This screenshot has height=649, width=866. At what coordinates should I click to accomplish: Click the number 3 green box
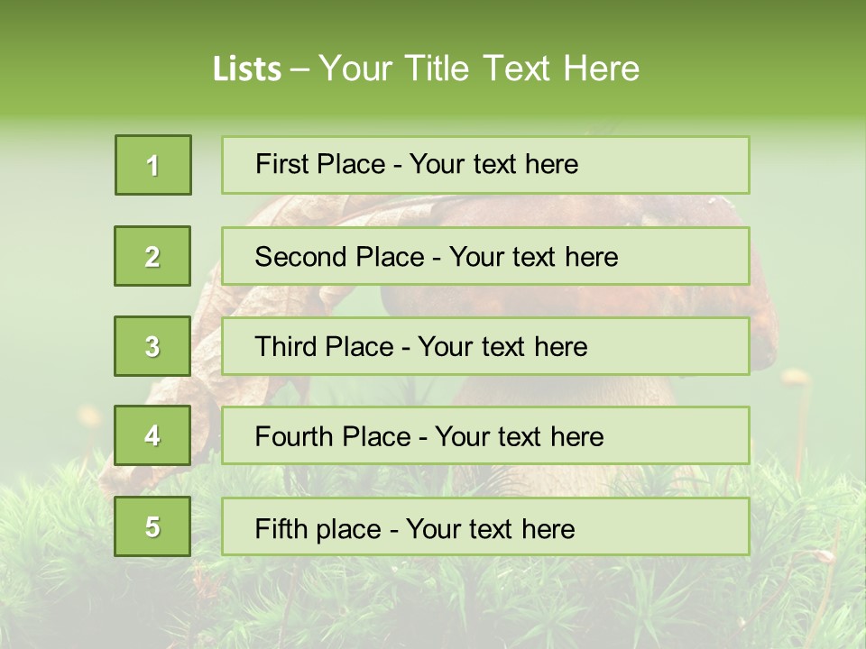[152, 346]
